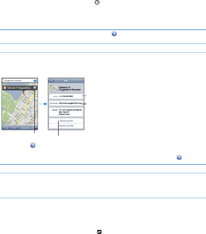Tap the phone number +1 (212) 423-3500
This screenshot has width=206, height=234.
point(66,96)
